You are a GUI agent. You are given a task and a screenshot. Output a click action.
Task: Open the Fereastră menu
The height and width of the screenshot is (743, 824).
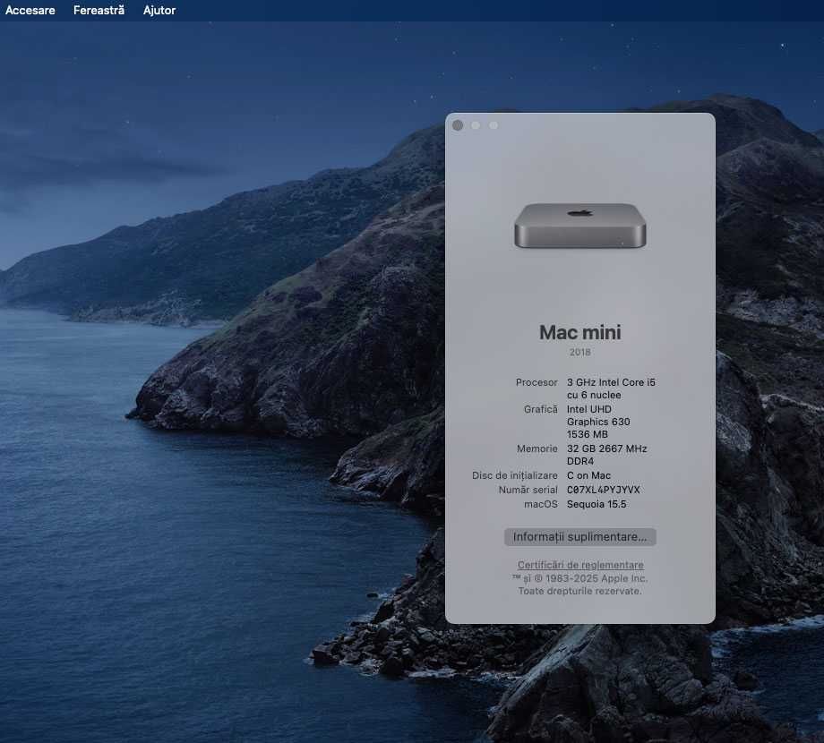(x=99, y=10)
